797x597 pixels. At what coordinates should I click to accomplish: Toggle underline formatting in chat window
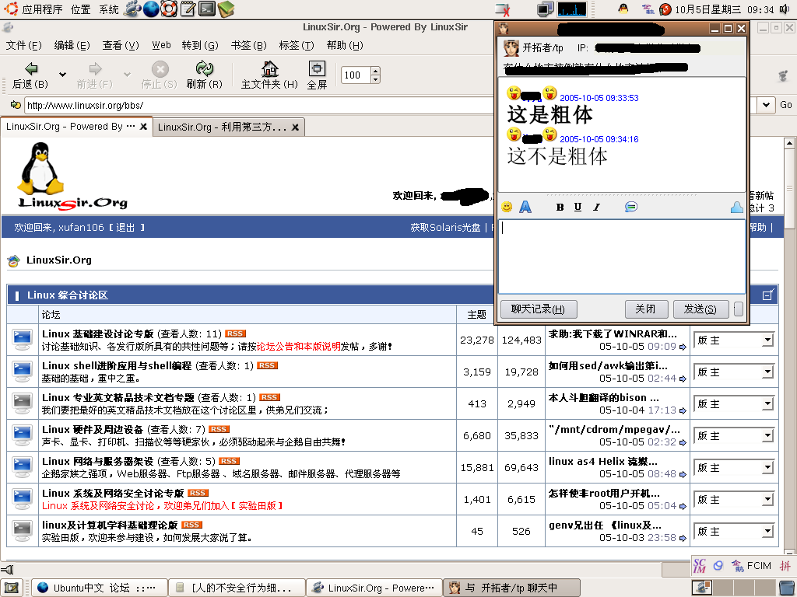click(578, 207)
